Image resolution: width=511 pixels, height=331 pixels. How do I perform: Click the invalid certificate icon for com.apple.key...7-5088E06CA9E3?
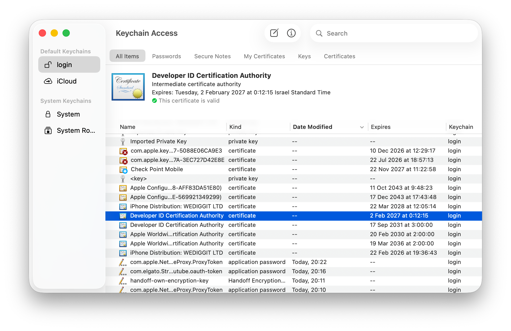(x=123, y=151)
